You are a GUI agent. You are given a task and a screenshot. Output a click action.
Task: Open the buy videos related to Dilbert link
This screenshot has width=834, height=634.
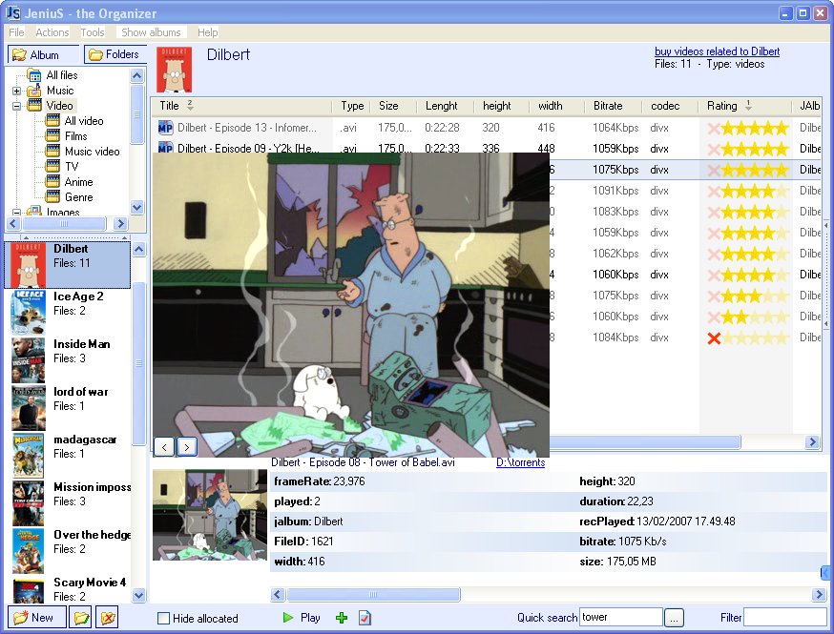click(717, 51)
